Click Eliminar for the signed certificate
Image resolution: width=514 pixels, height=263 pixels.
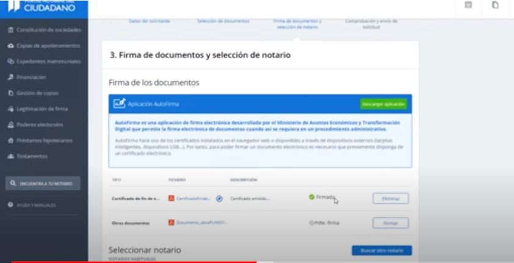pyautogui.click(x=390, y=198)
